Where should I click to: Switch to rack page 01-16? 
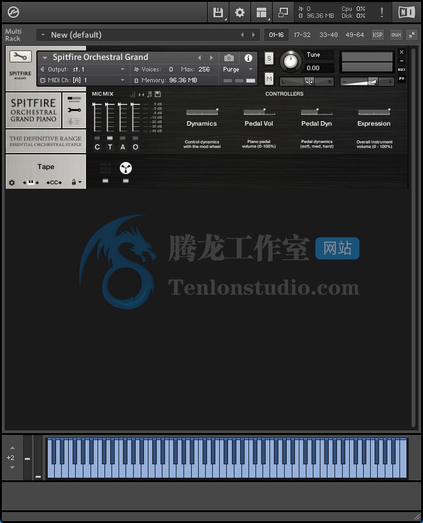276,34
